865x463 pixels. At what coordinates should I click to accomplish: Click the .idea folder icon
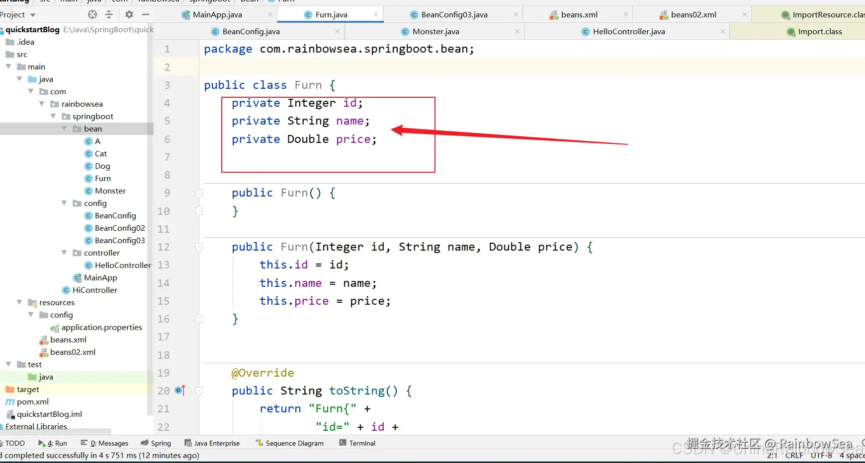click(x=10, y=42)
